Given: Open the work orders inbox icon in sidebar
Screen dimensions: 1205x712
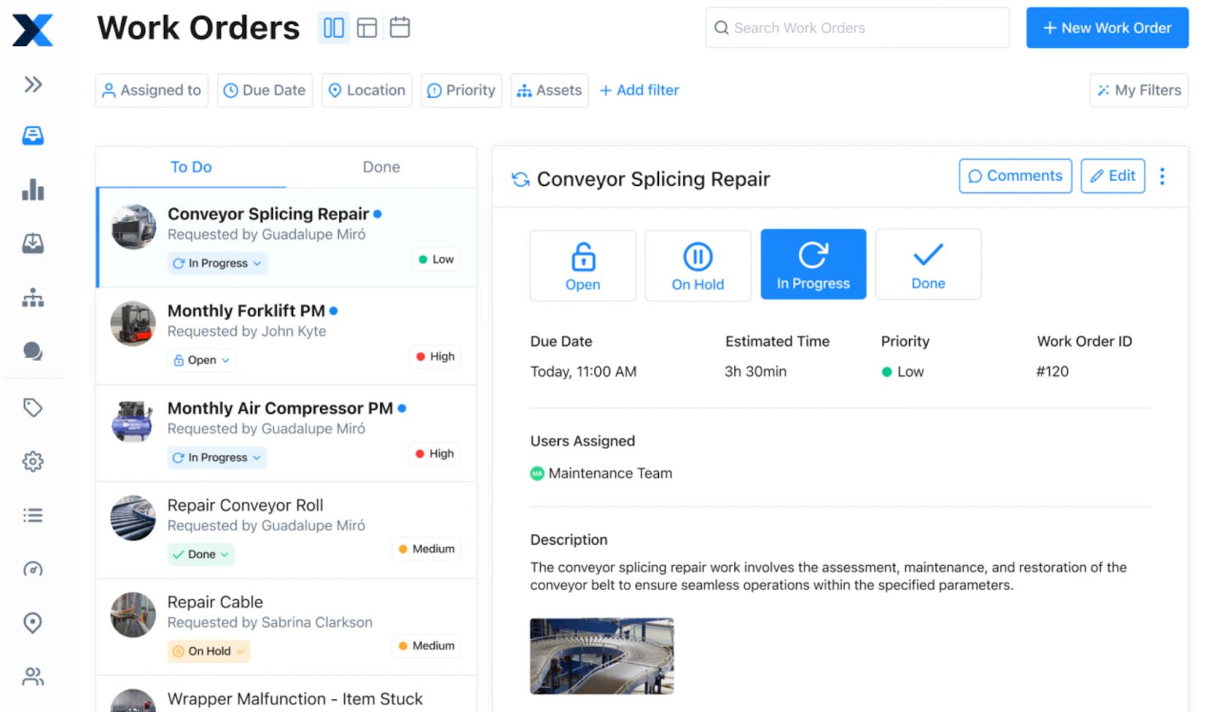Looking at the screenshot, I should [32, 136].
